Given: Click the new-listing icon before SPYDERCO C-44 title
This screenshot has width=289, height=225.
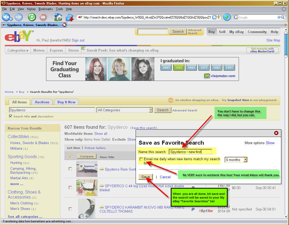Looking at the screenshot, I should tap(101, 186).
